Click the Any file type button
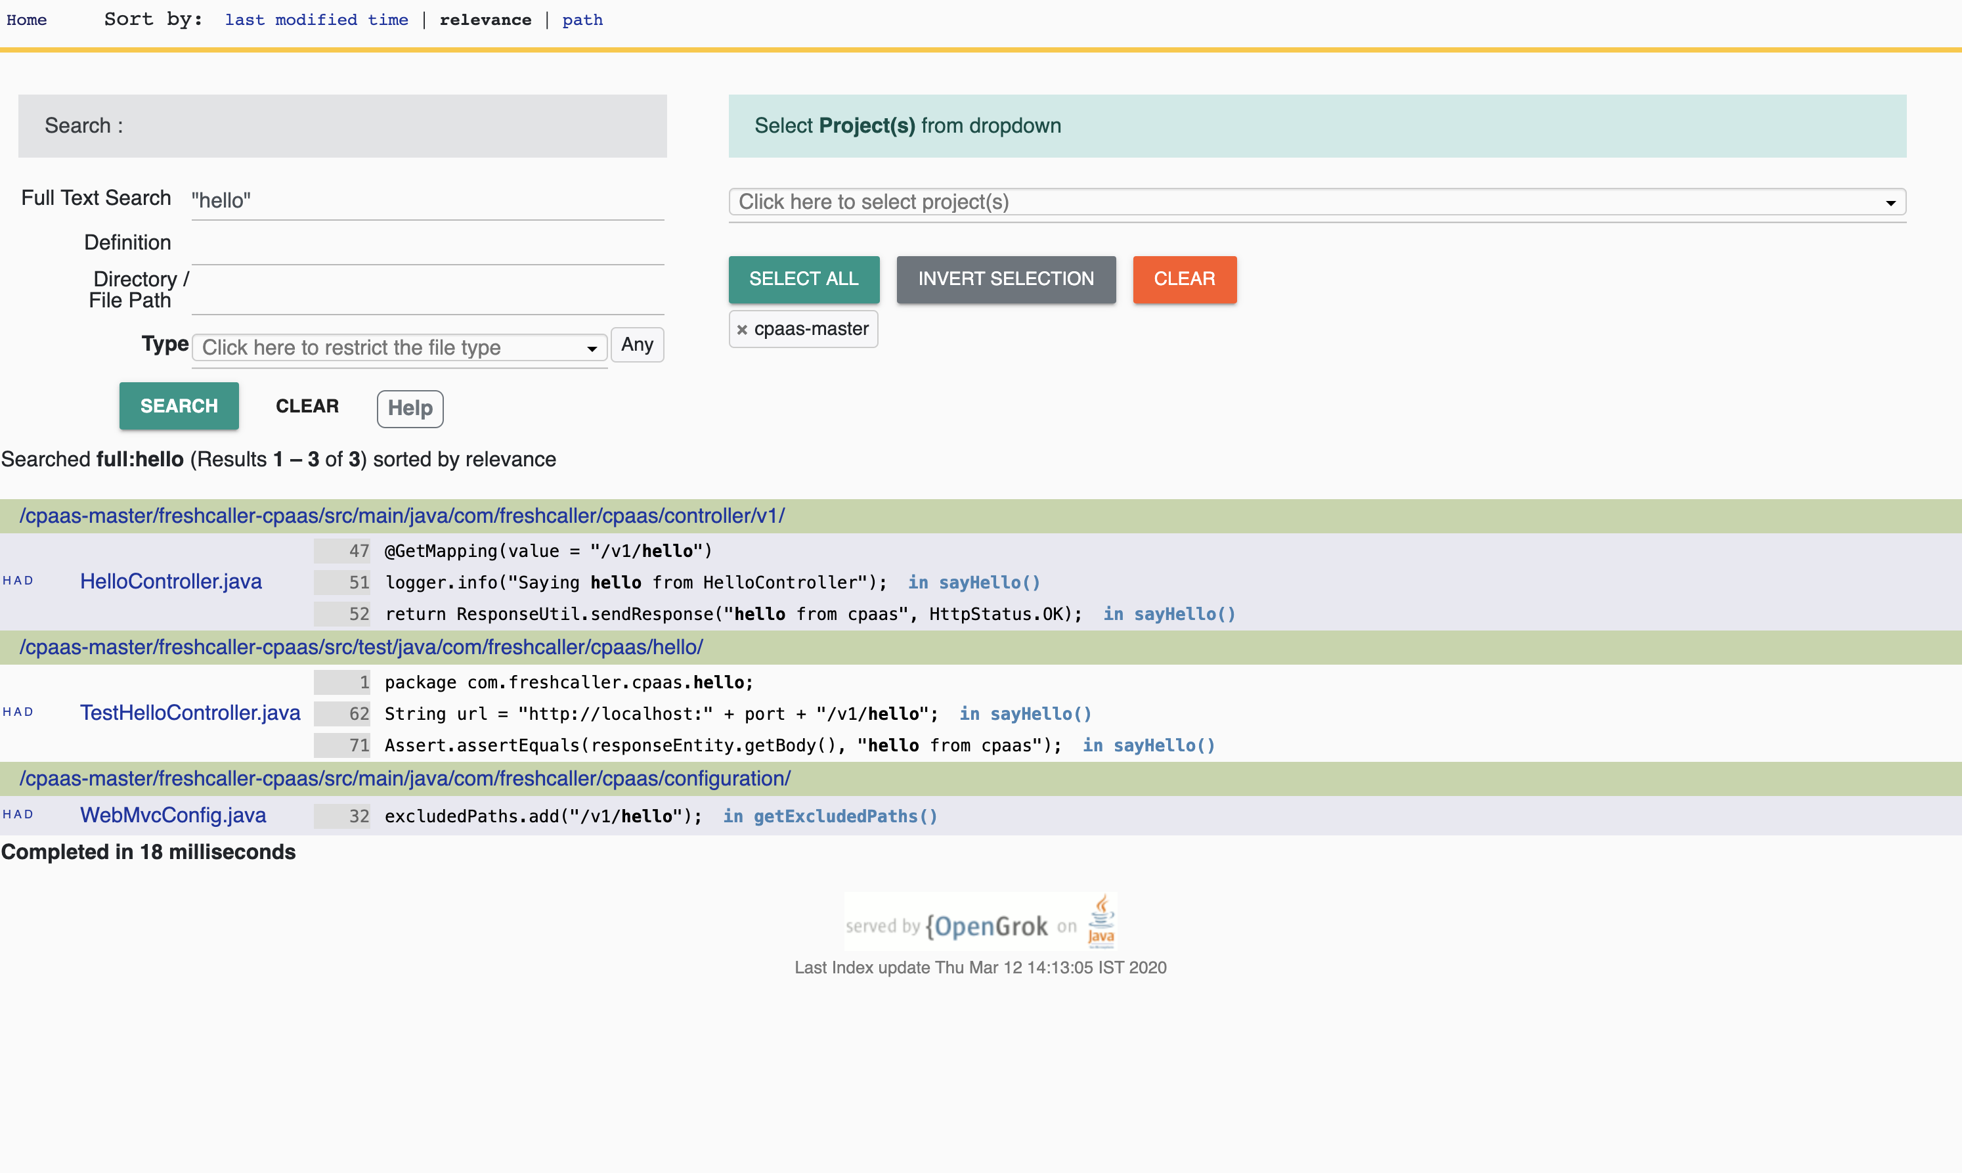This screenshot has height=1173, width=1962. 636,345
